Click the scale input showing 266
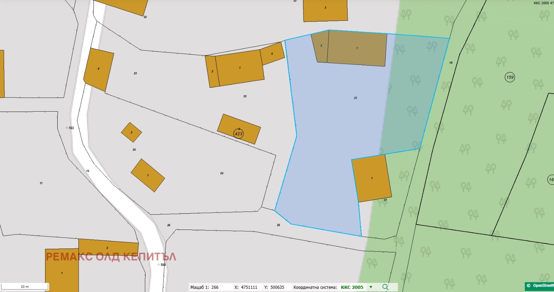 tap(221, 287)
